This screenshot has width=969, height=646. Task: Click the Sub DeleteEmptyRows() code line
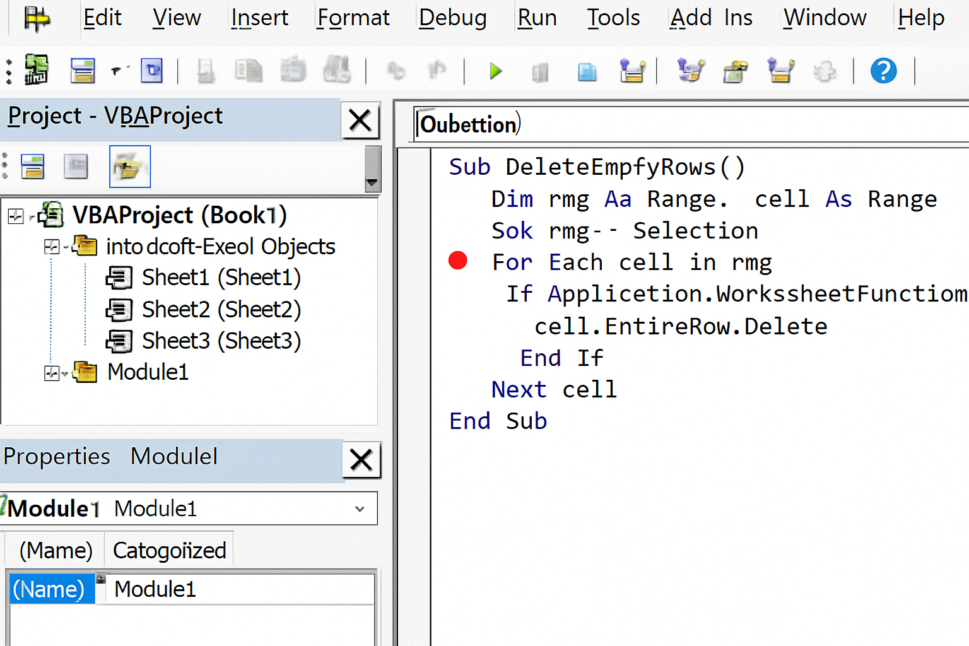[597, 167]
